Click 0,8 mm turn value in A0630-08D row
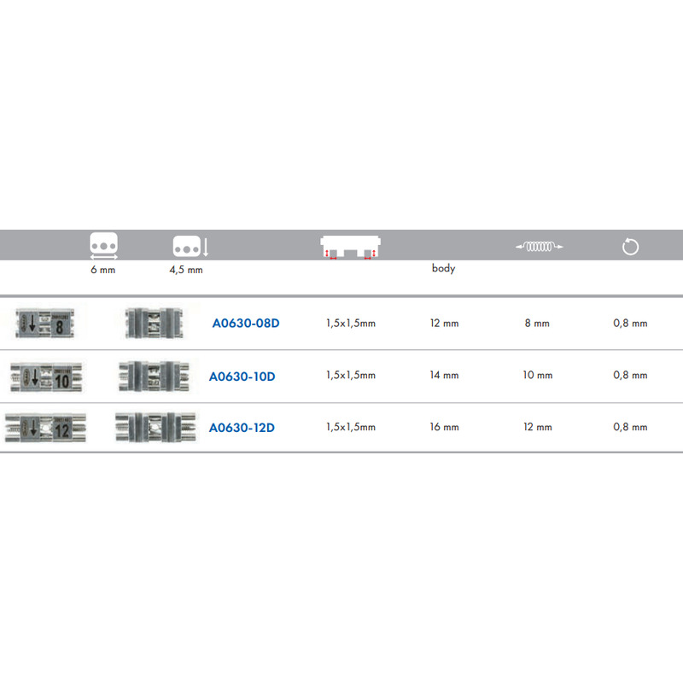Image resolution: width=683 pixels, height=683 pixels. point(630,324)
